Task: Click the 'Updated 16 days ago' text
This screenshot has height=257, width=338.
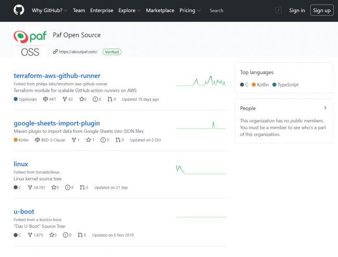Action: coord(140,99)
